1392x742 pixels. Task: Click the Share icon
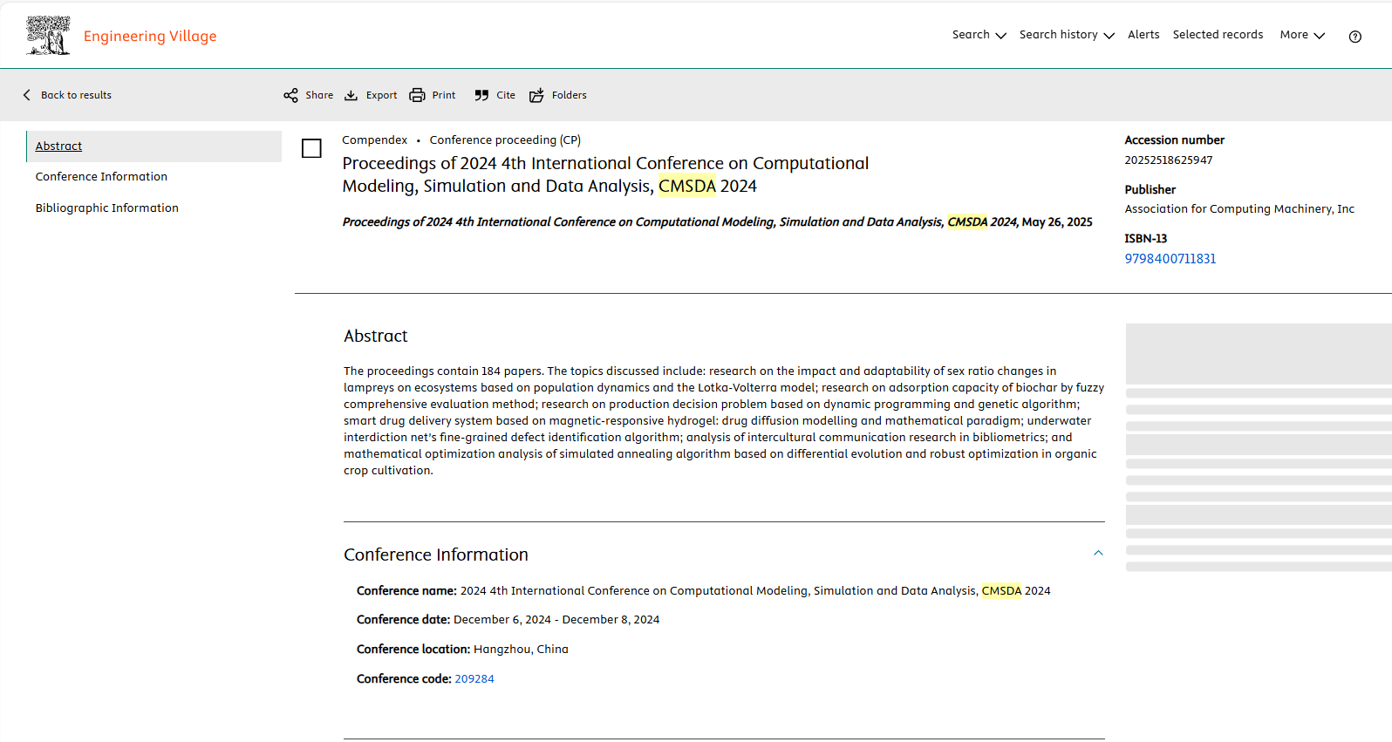[x=290, y=95]
